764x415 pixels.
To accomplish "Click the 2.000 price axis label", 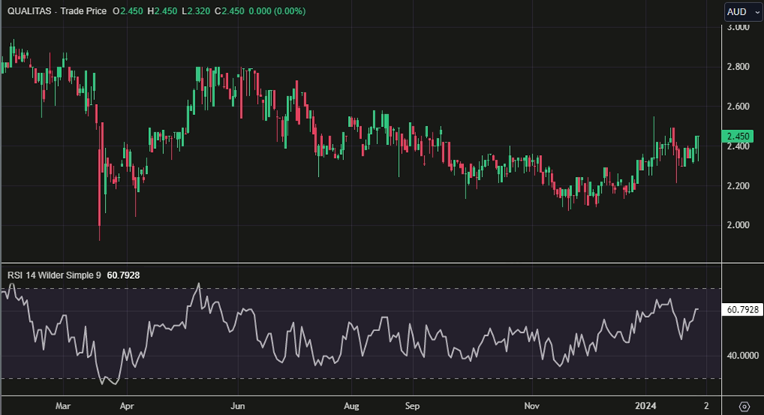I will click(737, 225).
